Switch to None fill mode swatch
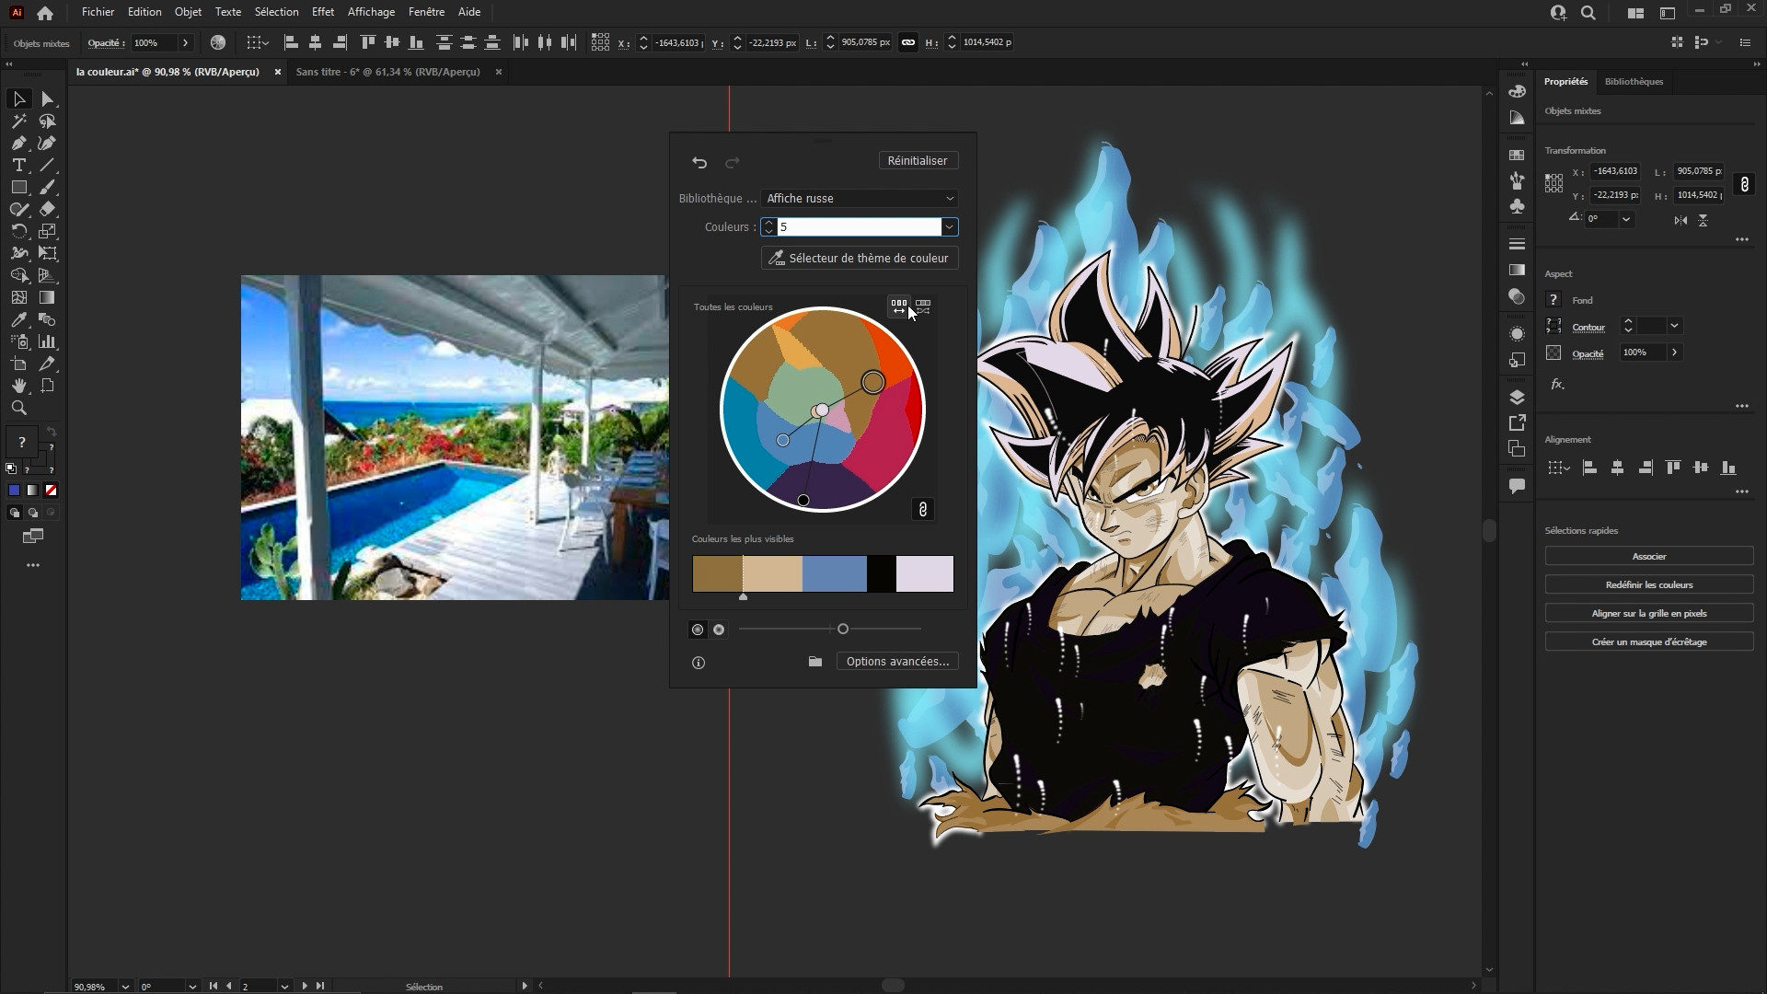 (52, 491)
